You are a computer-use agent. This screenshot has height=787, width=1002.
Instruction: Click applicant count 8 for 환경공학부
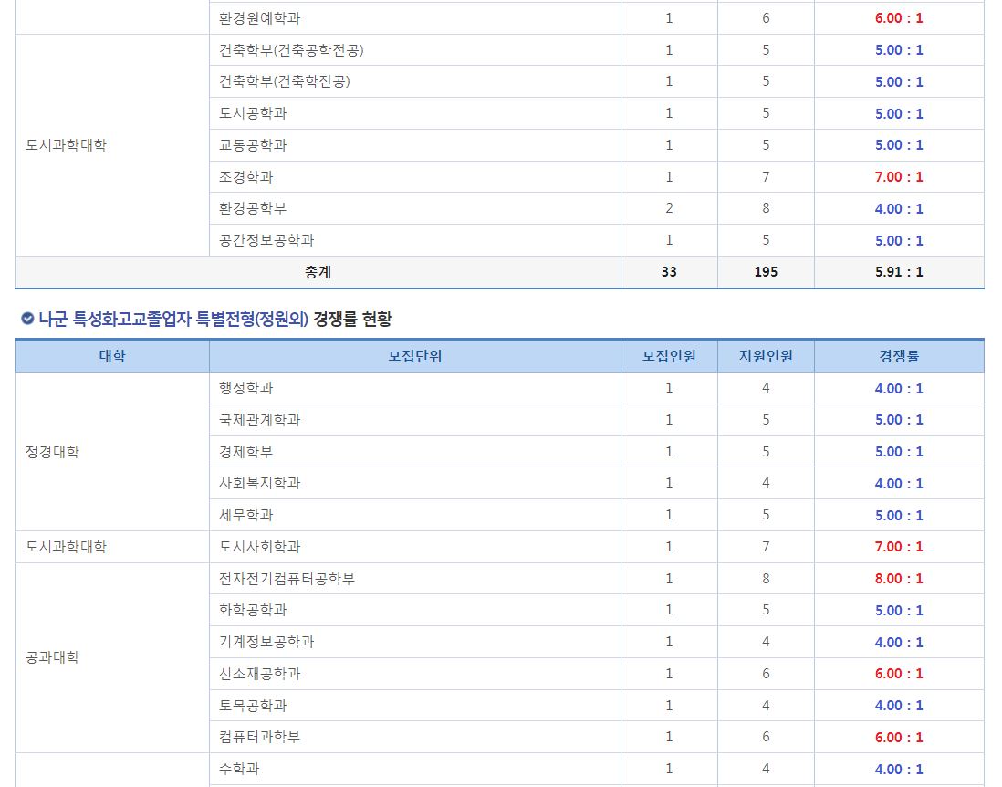tap(766, 208)
